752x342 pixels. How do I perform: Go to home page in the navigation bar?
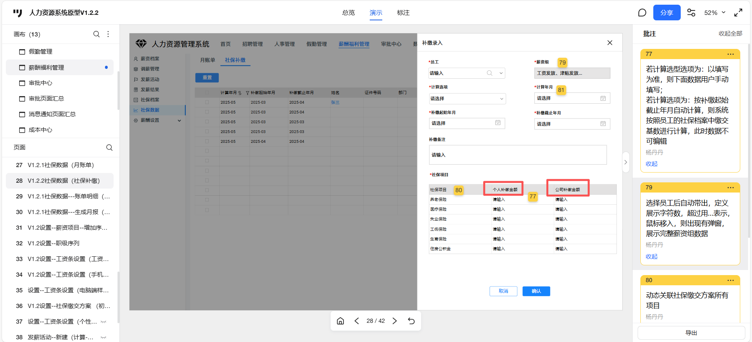[340, 321]
